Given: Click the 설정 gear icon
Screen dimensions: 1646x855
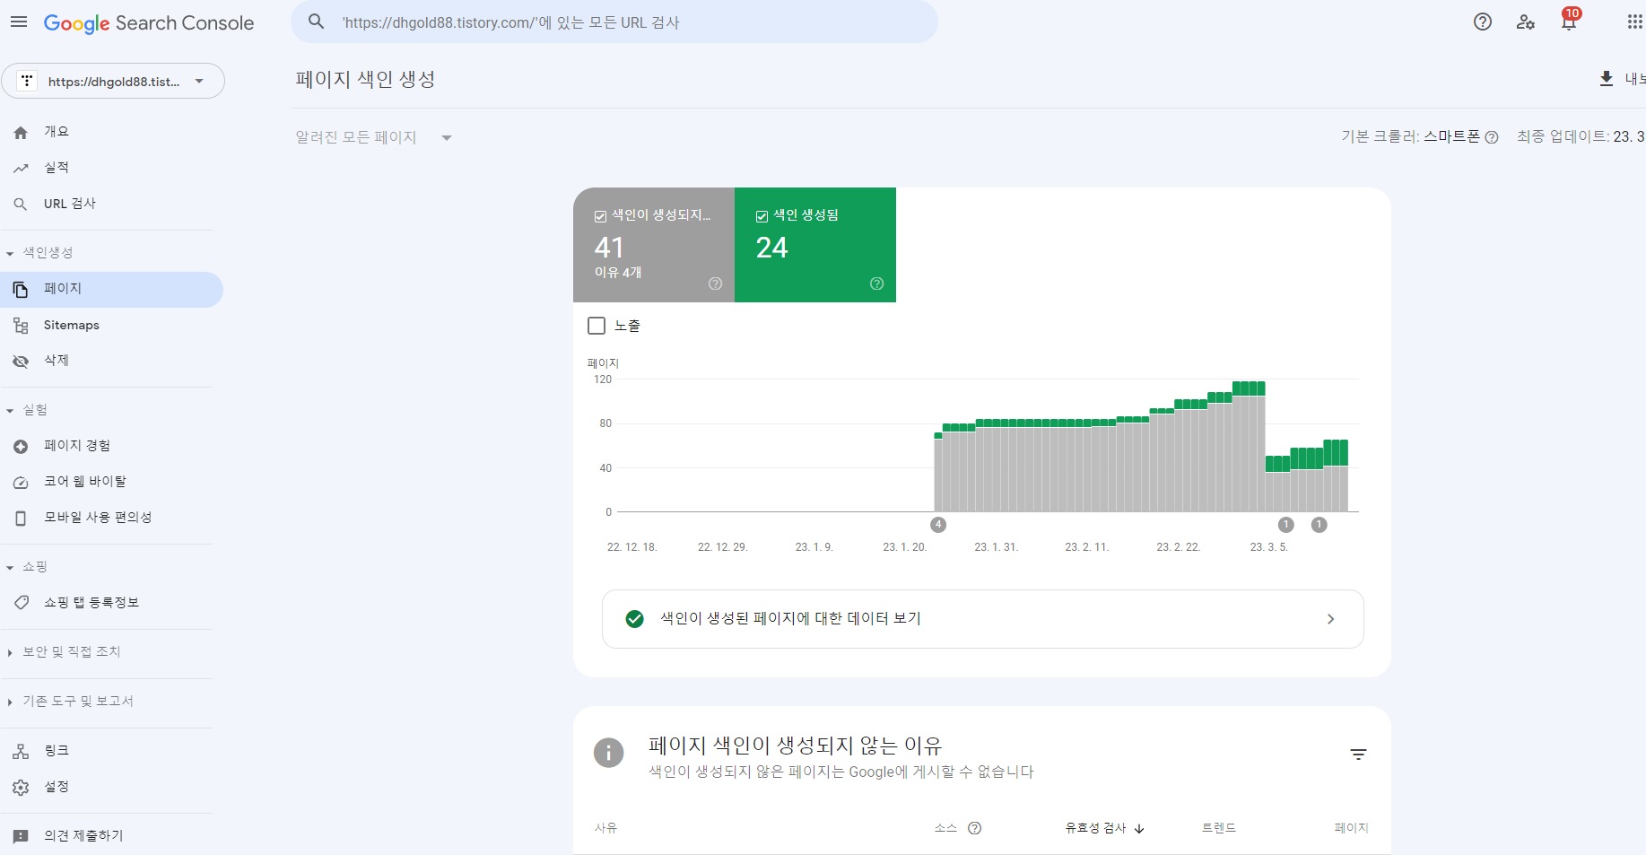Looking at the screenshot, I should point(21,787).
